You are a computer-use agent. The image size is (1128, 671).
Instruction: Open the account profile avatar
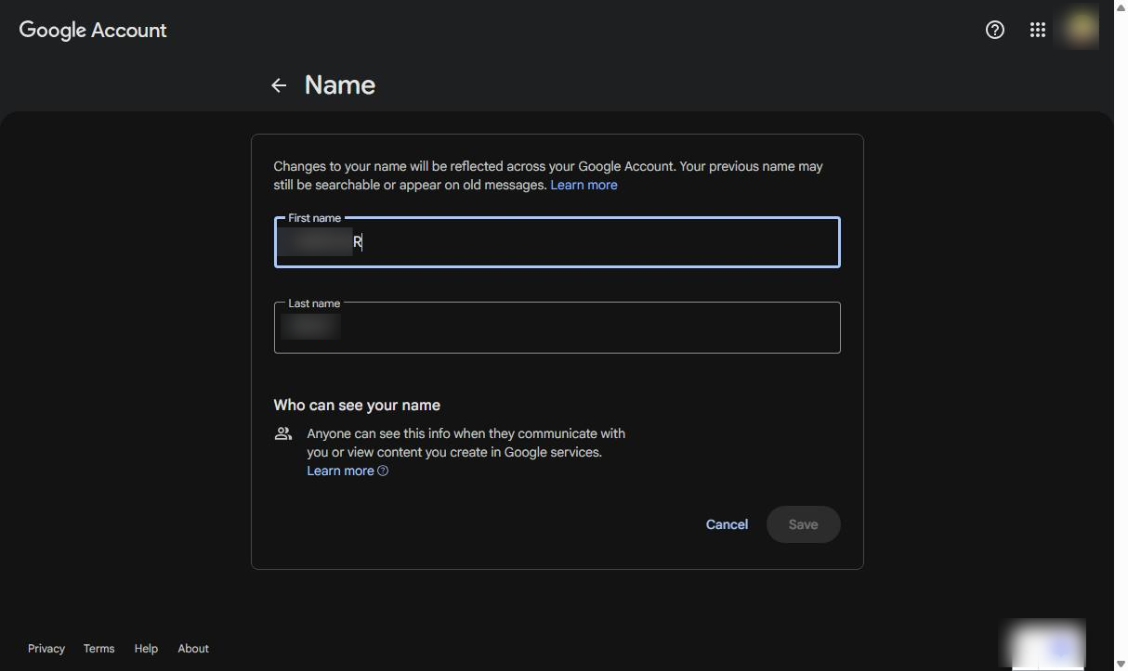tap(1081, 28)
